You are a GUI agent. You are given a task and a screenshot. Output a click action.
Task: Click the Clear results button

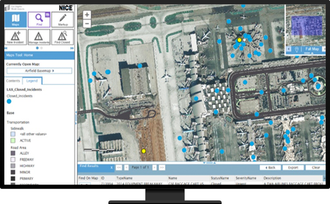315,167
